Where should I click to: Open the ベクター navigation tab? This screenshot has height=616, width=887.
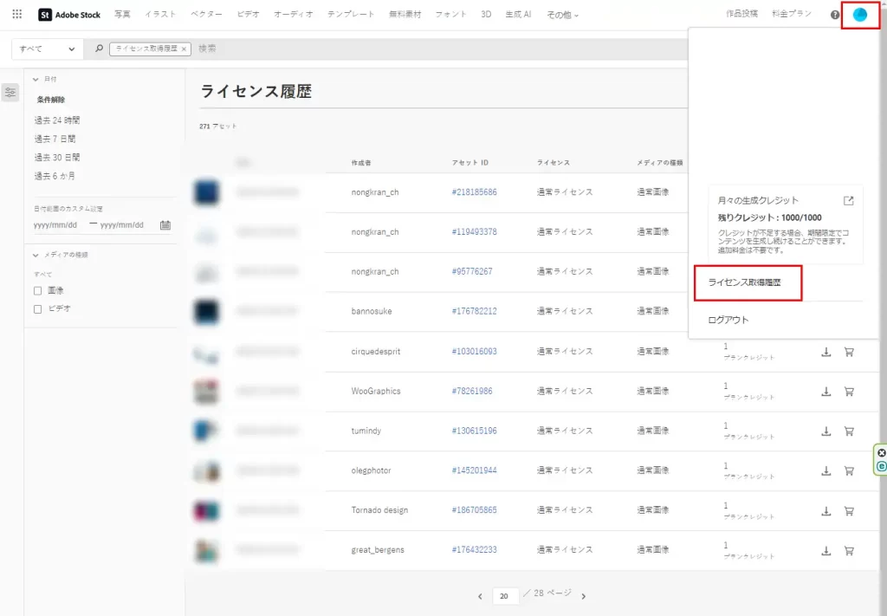(207, 15)
